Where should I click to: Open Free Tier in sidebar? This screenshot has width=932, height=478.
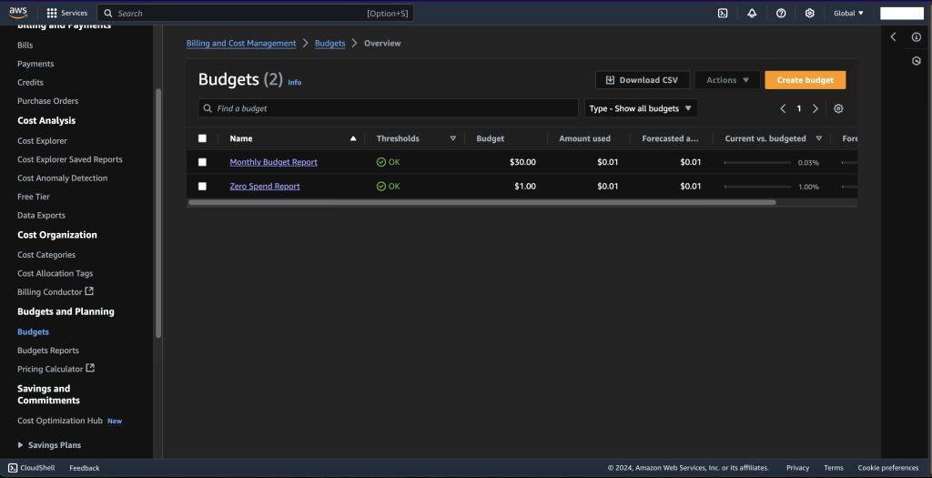pos(34,196)
